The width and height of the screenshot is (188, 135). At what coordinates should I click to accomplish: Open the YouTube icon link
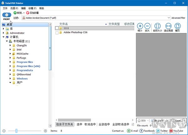tap(171, 131)
